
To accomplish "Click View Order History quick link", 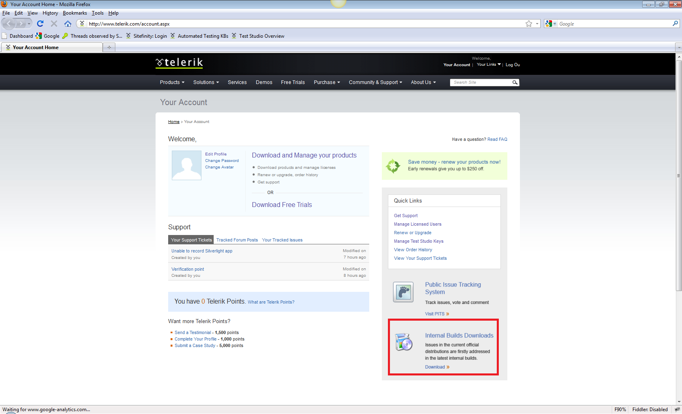I will [413, 250].
